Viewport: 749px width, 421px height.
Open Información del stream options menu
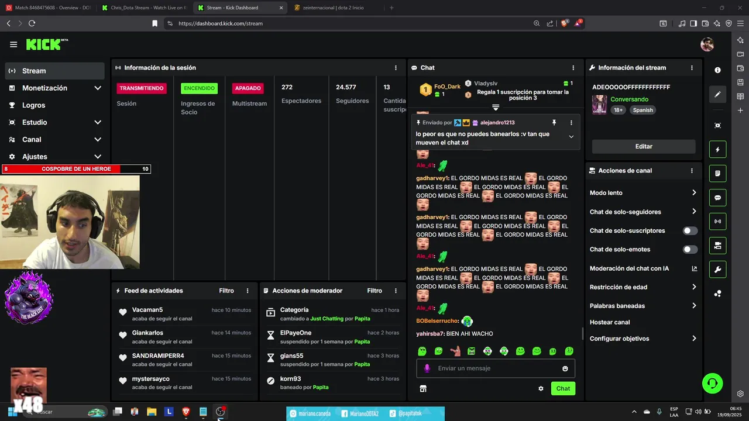pos(692,68)
